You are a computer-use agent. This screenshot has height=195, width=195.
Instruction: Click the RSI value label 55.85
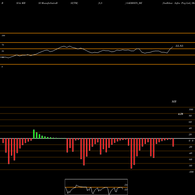click(179, 46)
